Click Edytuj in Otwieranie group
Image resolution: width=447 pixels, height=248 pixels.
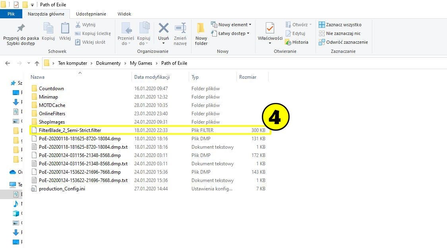coord(295,33)
